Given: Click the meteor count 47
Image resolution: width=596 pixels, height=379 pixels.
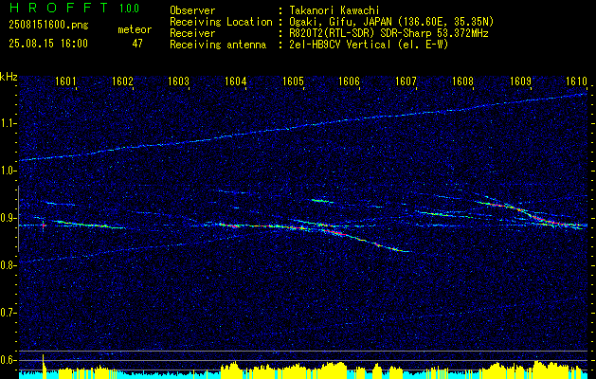Looking at the screenshot, I should click(x=137, y=44).
